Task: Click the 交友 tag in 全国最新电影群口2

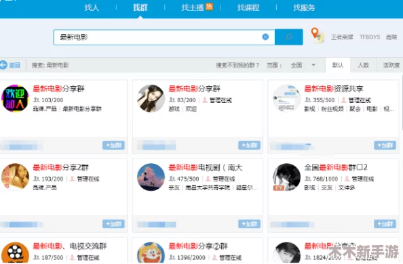Action: coord(326,188)
